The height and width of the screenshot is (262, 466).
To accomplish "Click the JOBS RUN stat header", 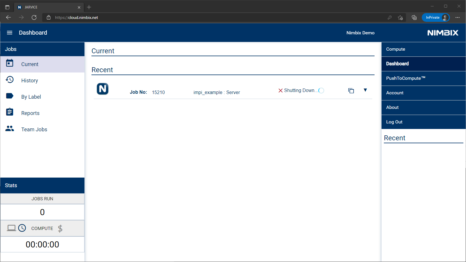I will 42,199.
